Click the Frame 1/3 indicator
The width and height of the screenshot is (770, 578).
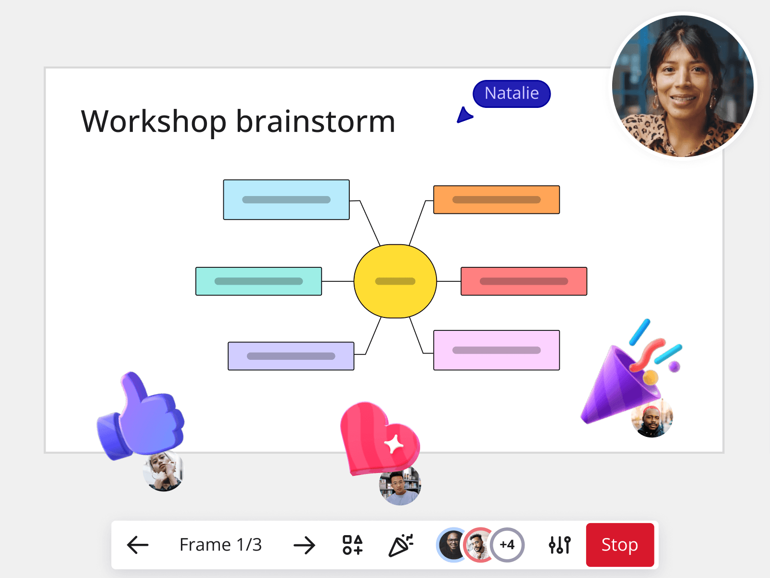tap(220, 545)
